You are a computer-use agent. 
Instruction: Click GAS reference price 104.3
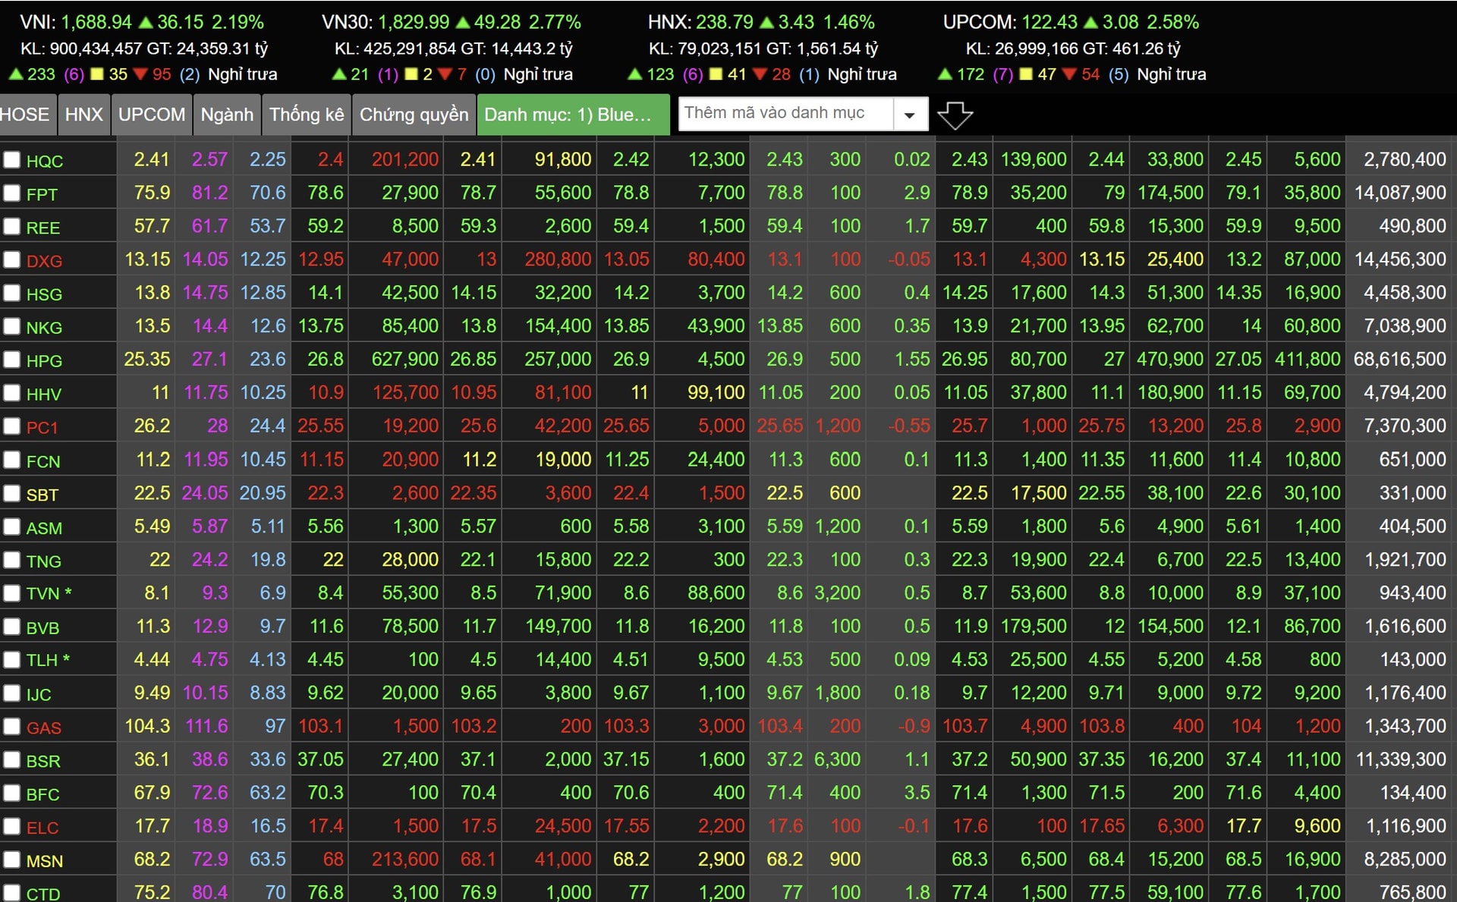tap(147, 726)
